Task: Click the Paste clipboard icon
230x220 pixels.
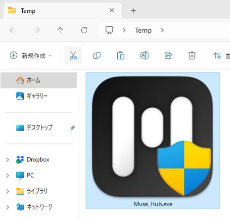Action: pyautogui.click(x=121, y=55)
